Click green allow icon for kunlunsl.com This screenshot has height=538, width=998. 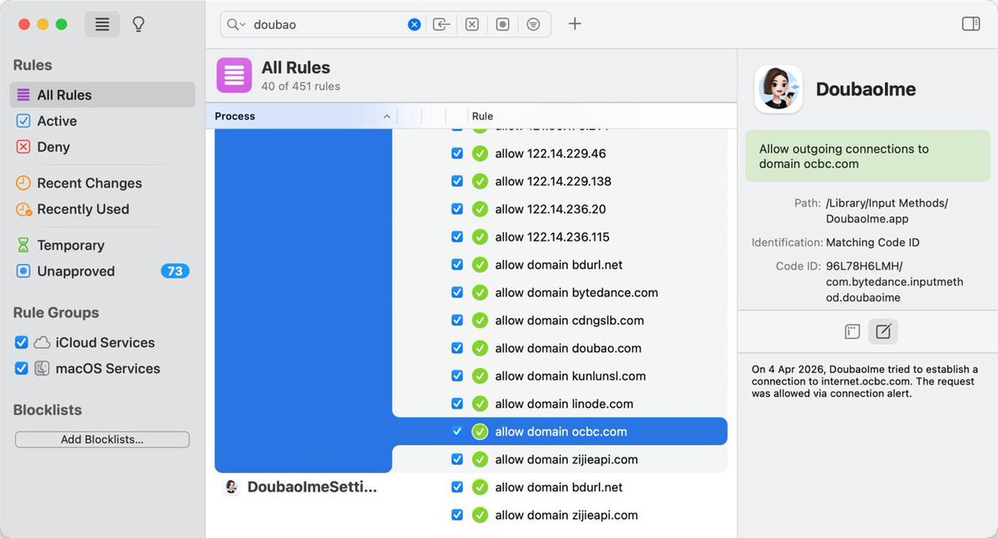(480, 376)
